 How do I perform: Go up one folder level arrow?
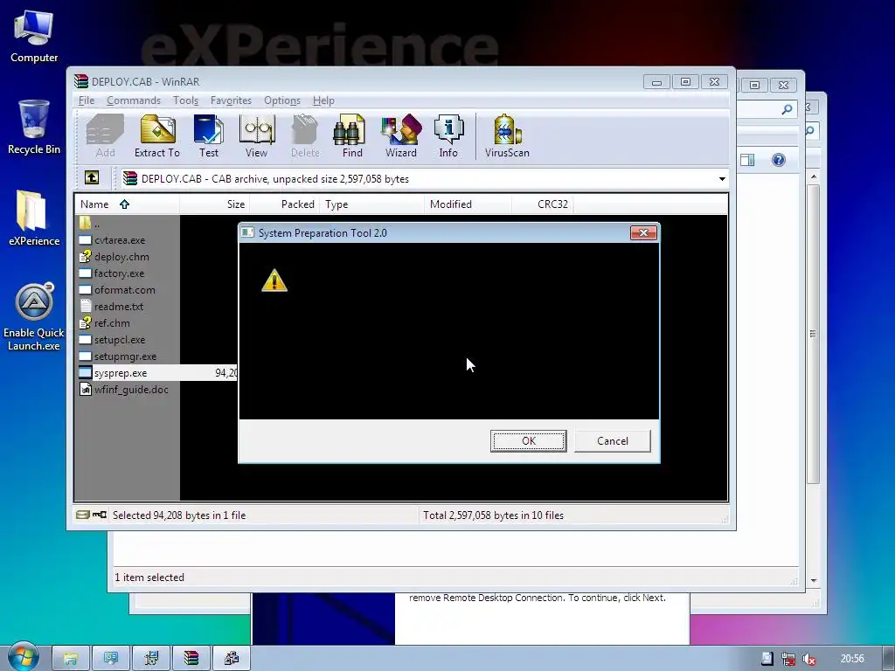[92, 178]
